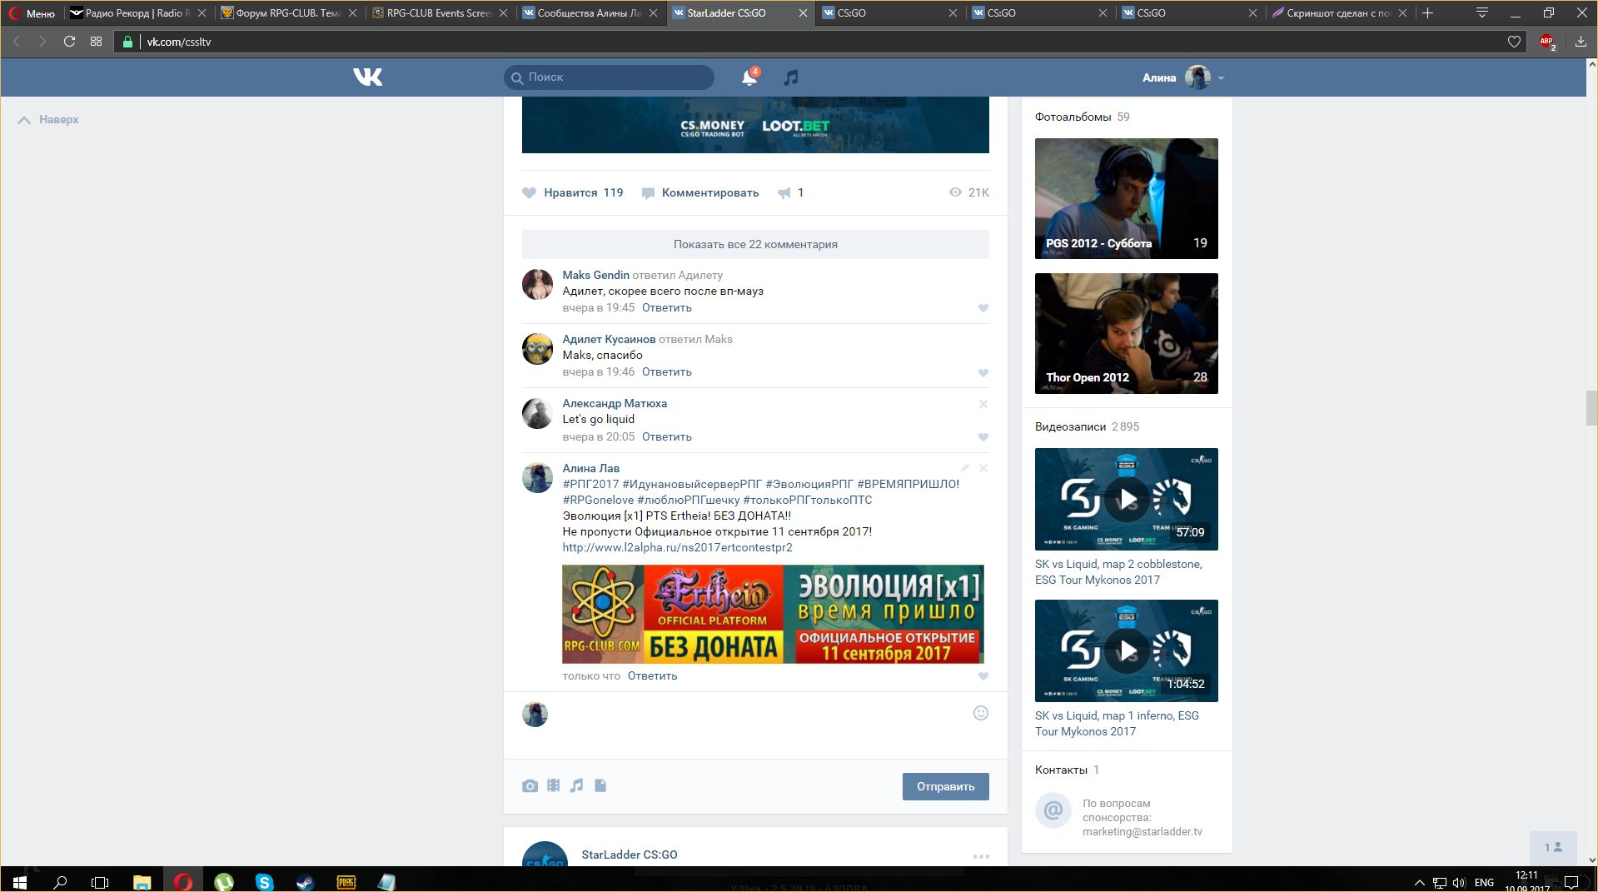Attach an audio track
Image resolution: width=1598 pixels, height=892 pixels.
click(x=576, y=785)
